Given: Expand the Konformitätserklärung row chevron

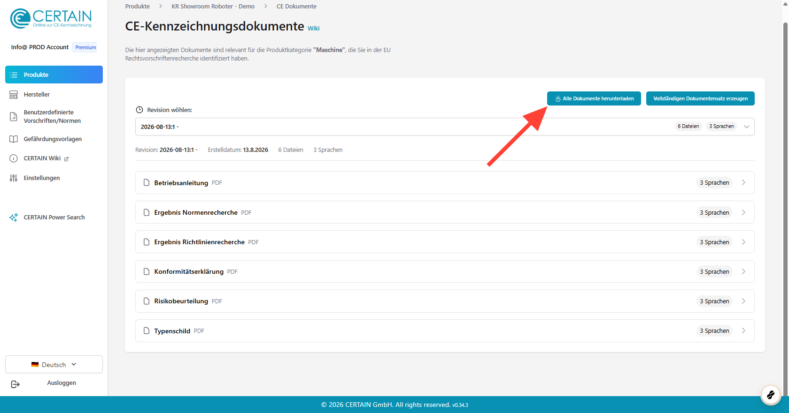Looking at the screenshot, I should [743, 271].
